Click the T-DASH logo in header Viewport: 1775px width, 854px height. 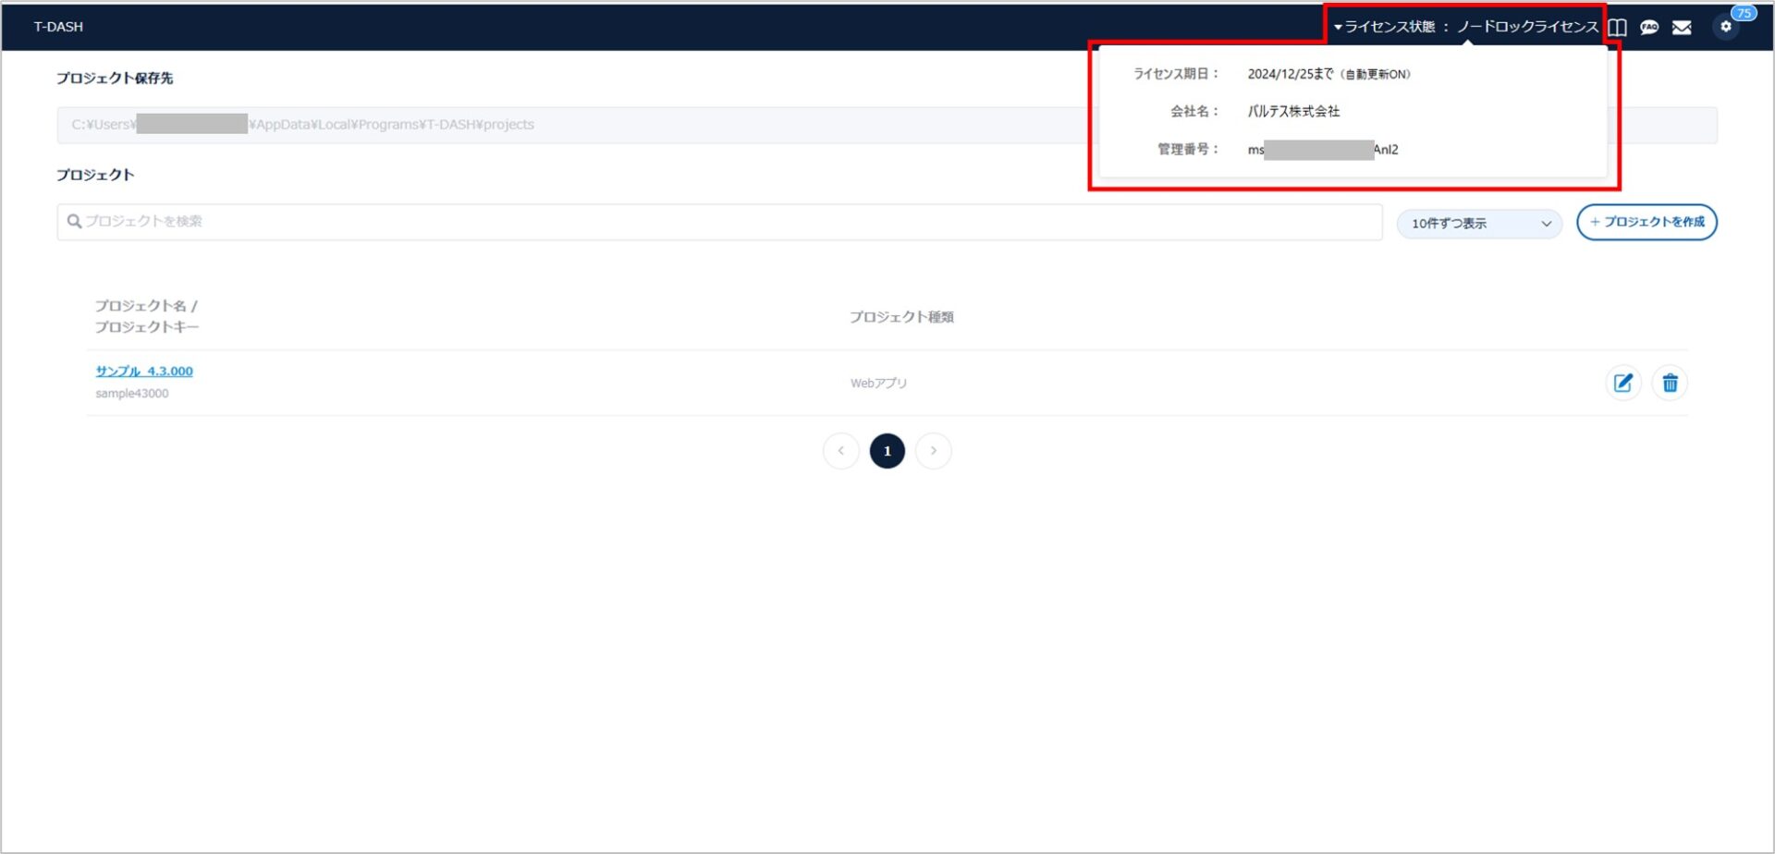tap(58, 27)
